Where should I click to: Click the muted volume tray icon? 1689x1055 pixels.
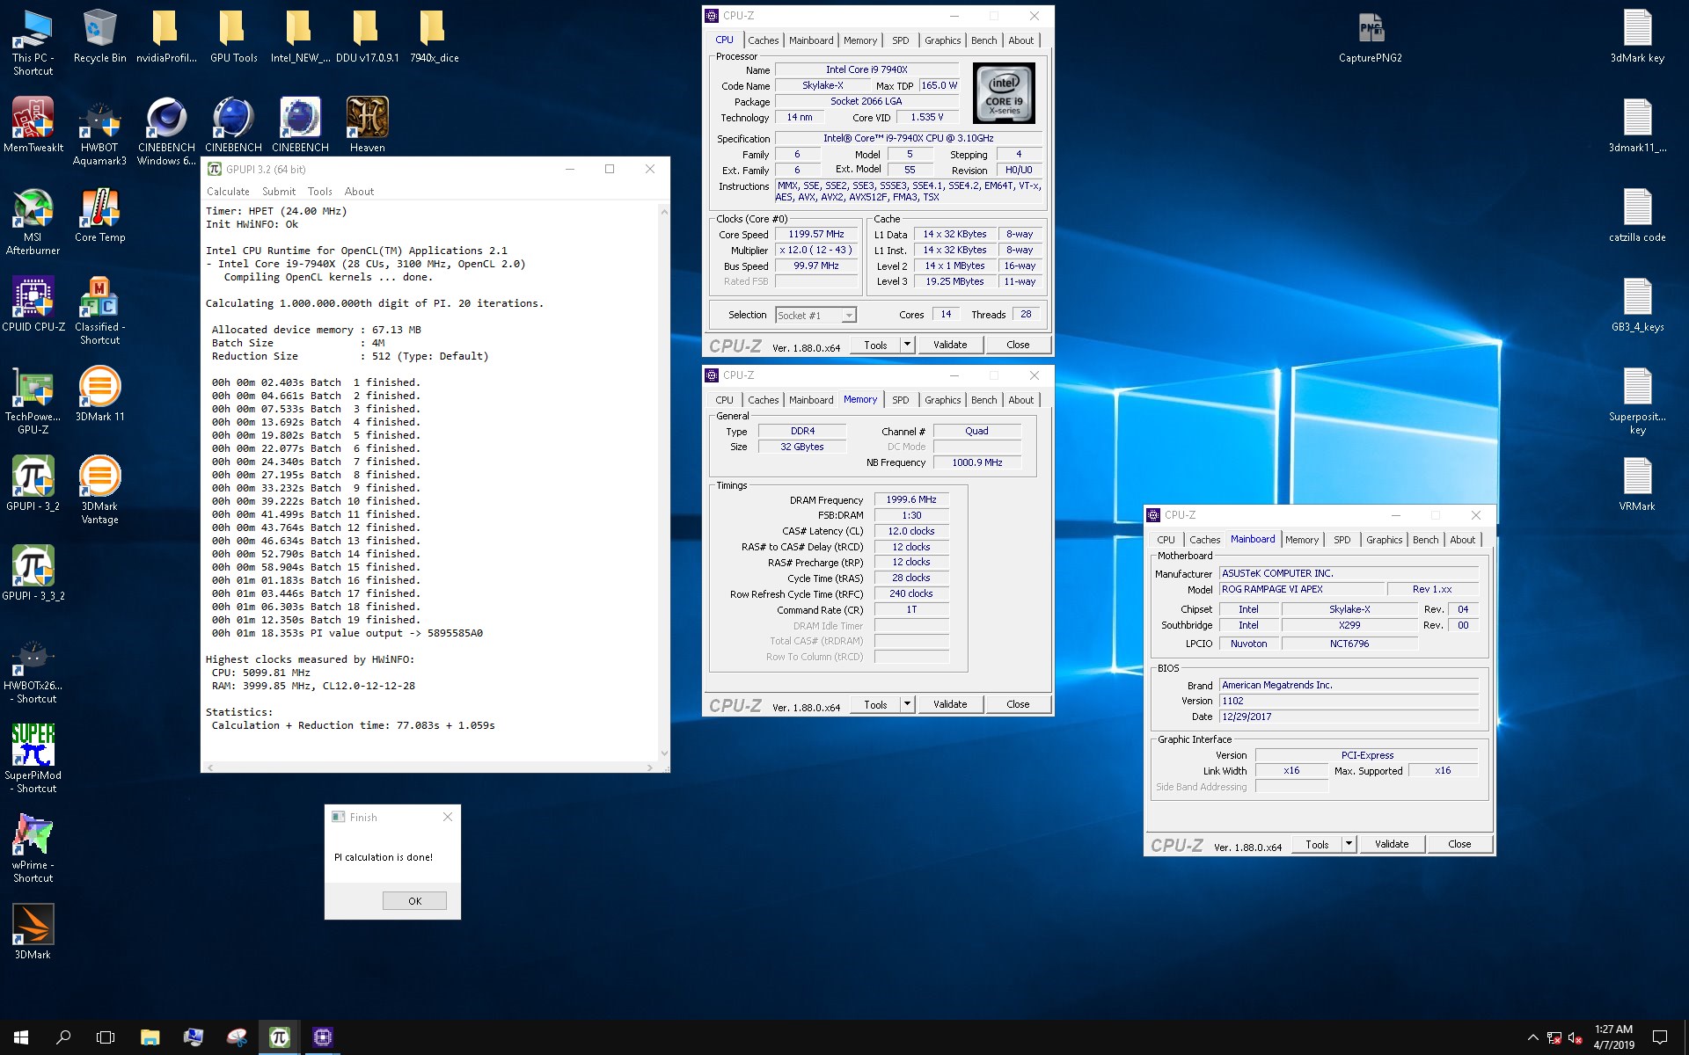1575,1037
